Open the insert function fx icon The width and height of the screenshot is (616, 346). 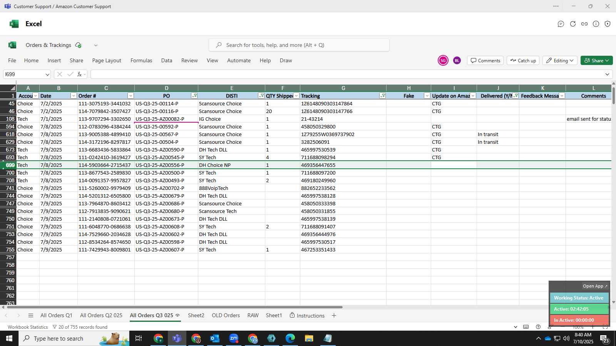click(x=80, y=74)
